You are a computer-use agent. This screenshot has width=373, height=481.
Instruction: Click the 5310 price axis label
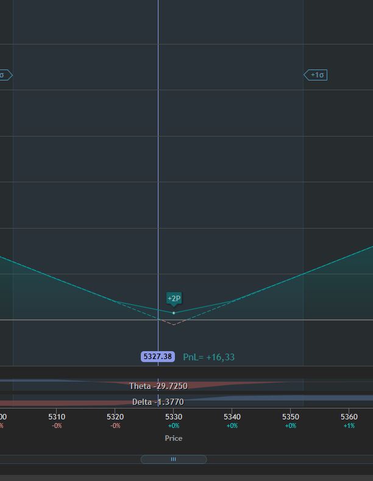tap(57, 416)
